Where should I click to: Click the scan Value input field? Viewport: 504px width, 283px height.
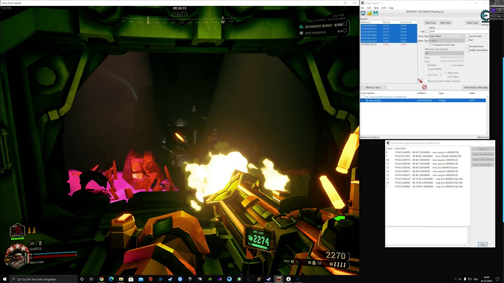(x=459, y=31)
